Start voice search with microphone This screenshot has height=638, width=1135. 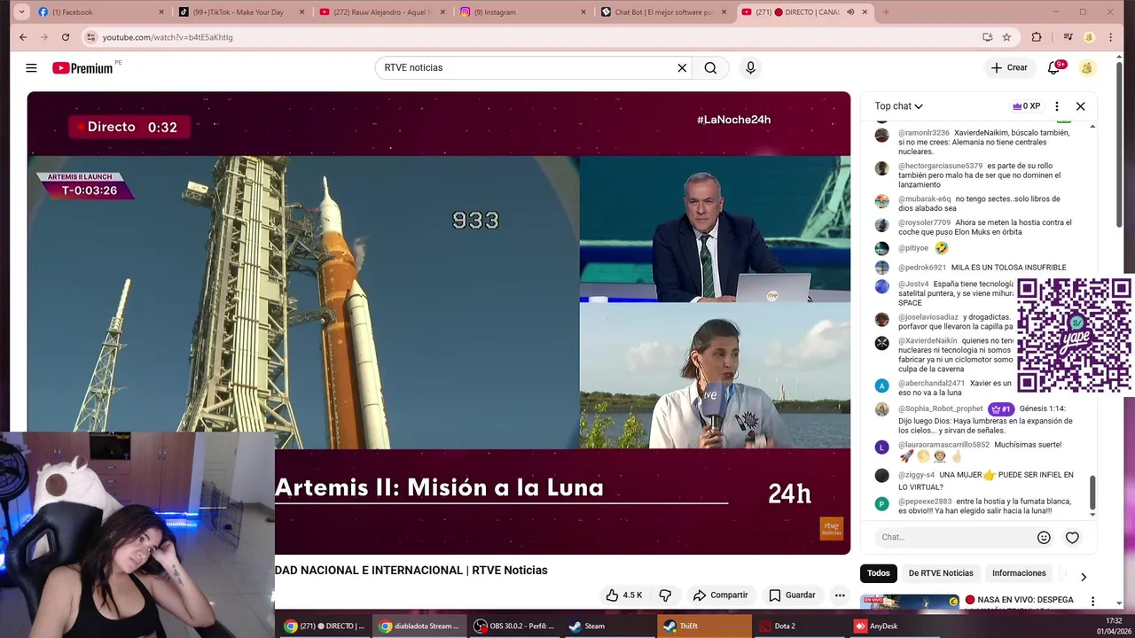750,68
